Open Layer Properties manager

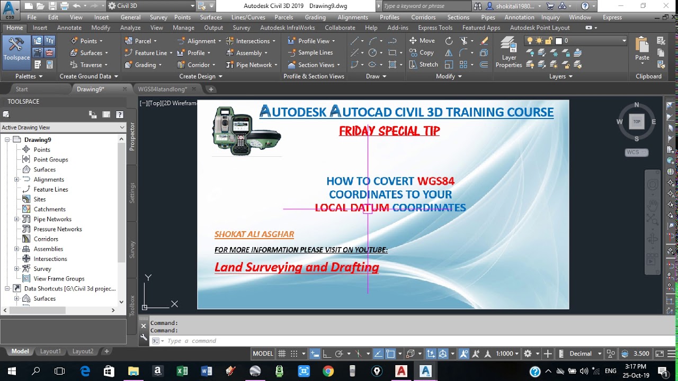(508, 52)
